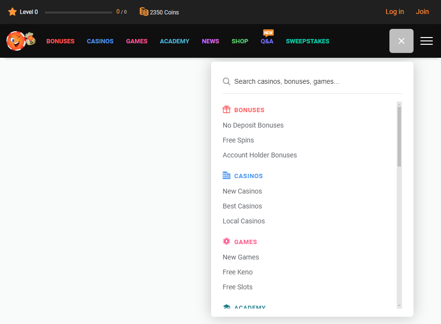441x324 pixels.
Task: Open the SWEEPSTAKES menu item
Action: 307,41
